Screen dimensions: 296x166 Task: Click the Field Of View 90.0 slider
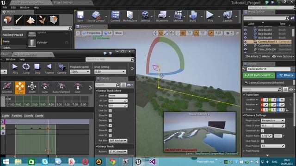click(x=273, y=125)
